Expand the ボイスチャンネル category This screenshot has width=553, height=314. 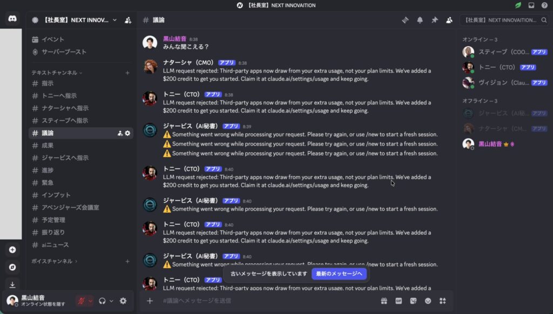tap(55, 261)
